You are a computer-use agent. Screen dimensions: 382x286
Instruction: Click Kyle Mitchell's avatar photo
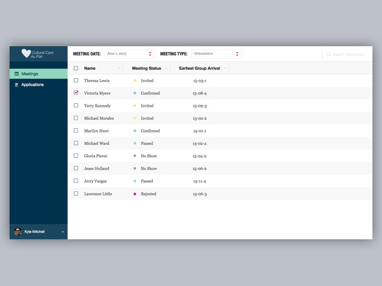coord(17,231)
